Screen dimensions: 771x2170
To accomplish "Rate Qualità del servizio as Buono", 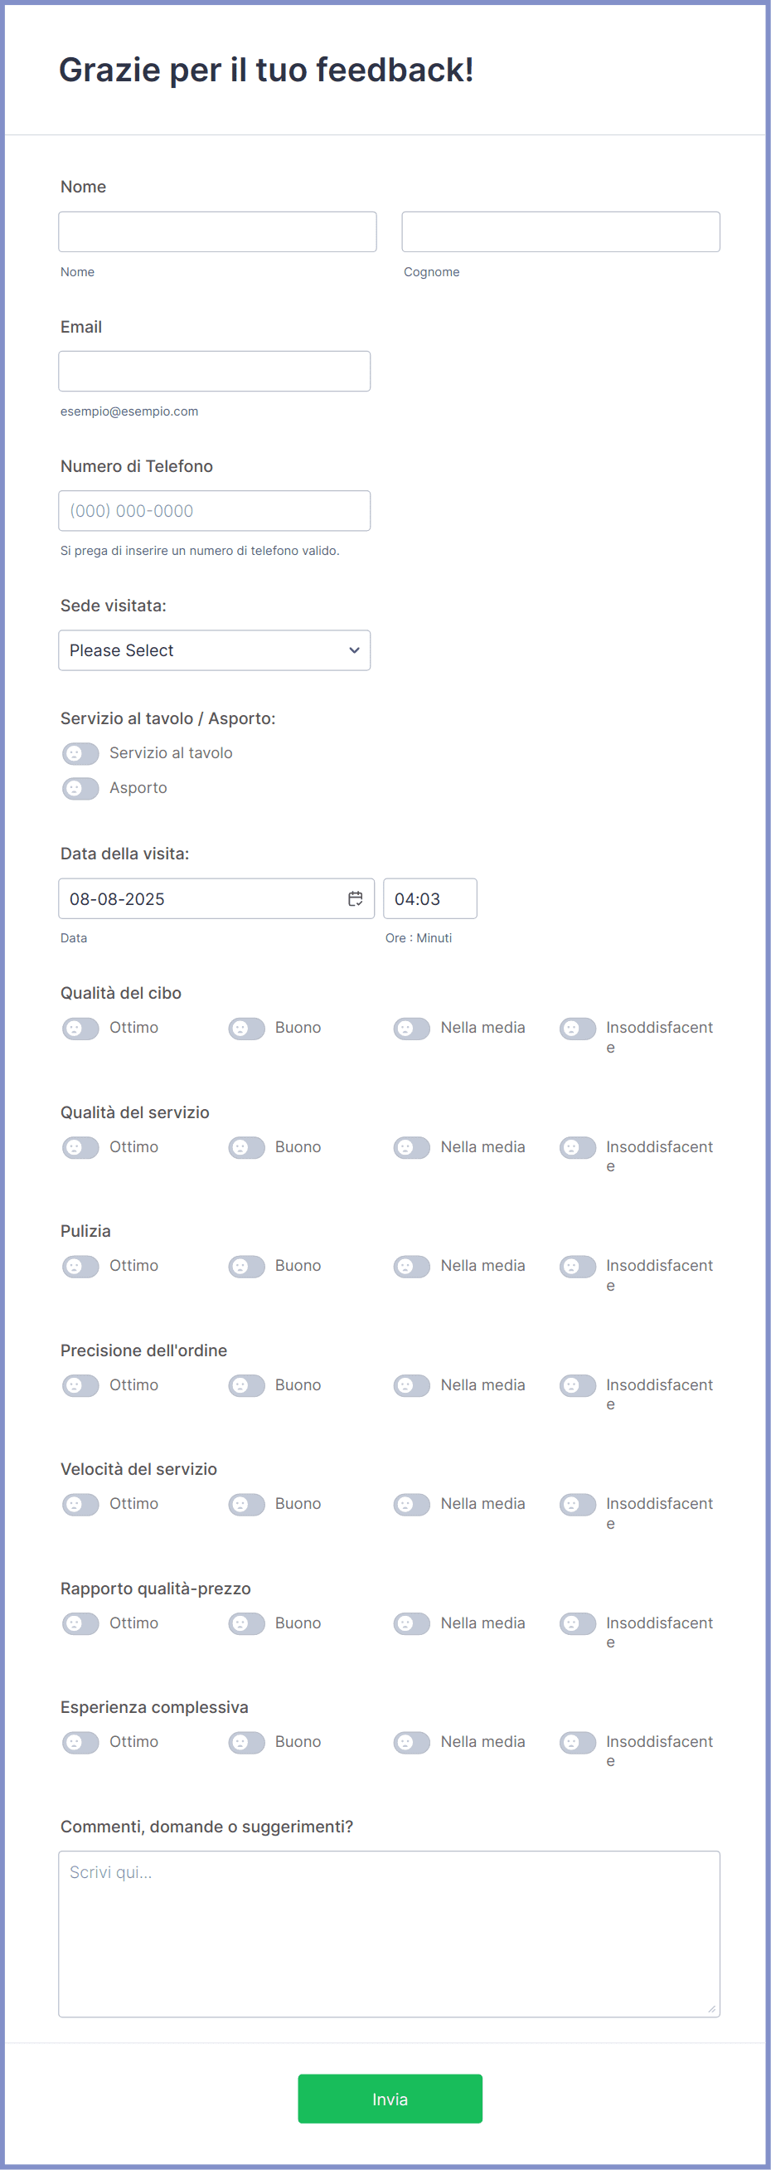I will (246, 1147).
